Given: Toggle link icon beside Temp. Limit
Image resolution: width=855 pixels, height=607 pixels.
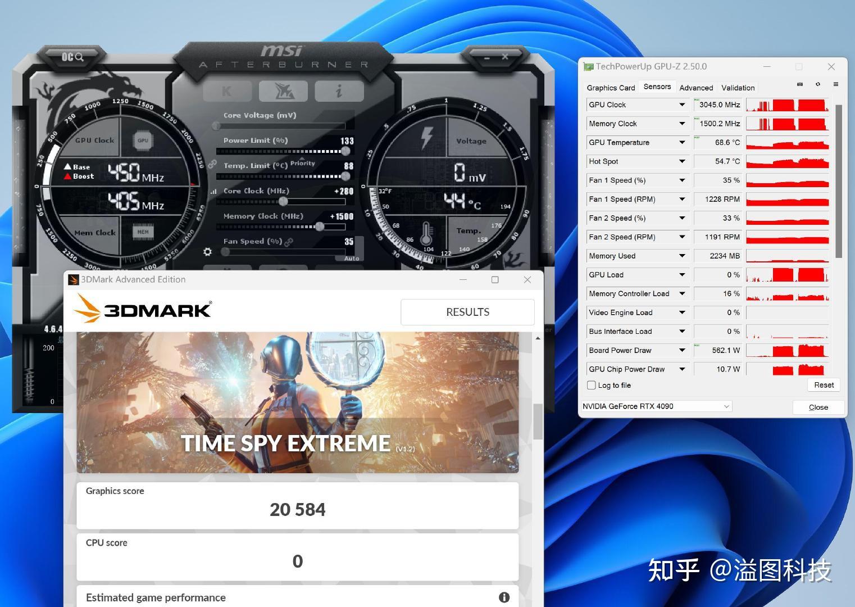Looking at the screenshot, I should coord(212,164).
